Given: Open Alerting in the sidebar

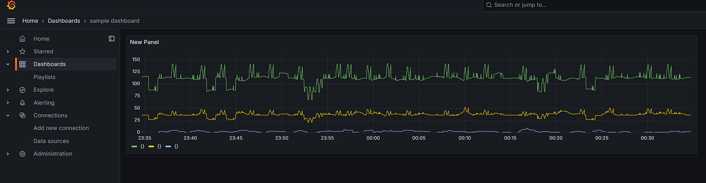Looking at the screenshot, I should click(x=44, y=103).
